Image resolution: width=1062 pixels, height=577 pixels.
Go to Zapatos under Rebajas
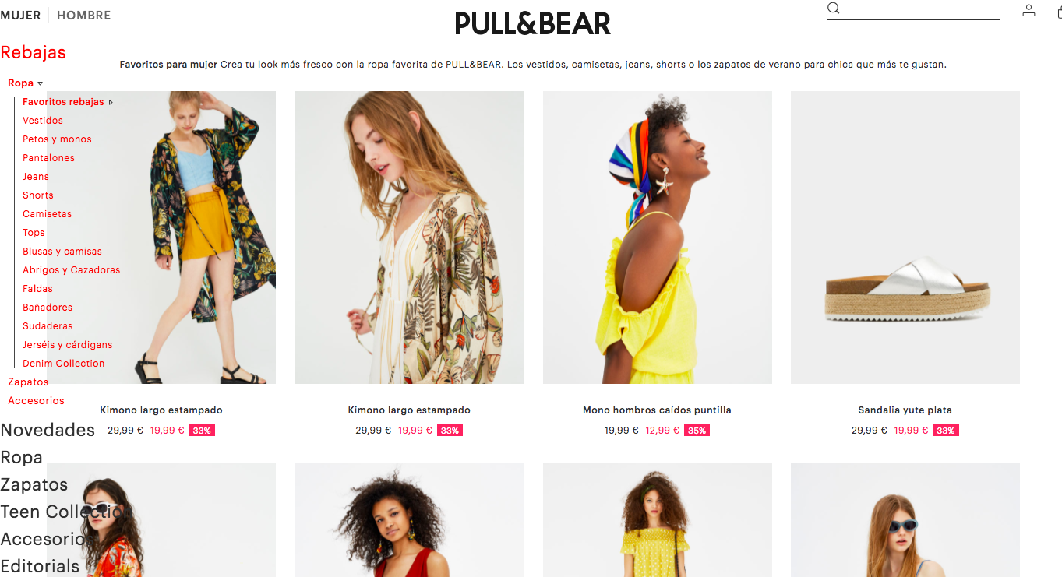click(28, 382)
